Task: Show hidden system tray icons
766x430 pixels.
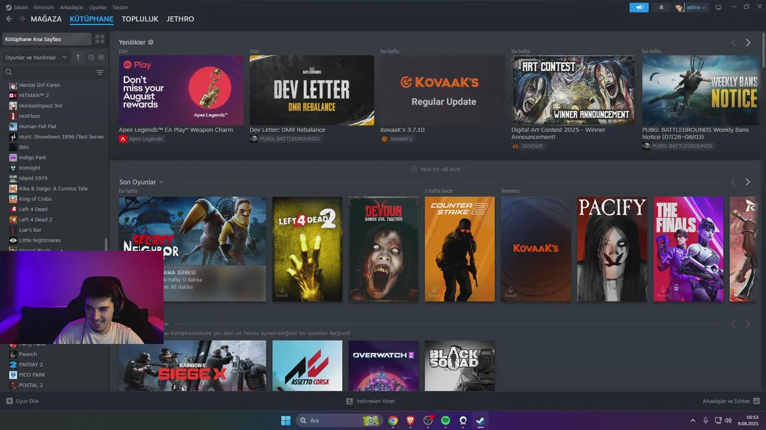Action: (x=693, y=420)
